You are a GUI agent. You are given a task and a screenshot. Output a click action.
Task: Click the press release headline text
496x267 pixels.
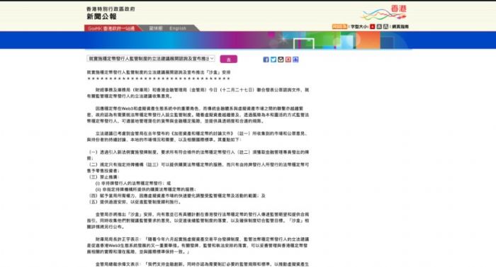(159, 72)
